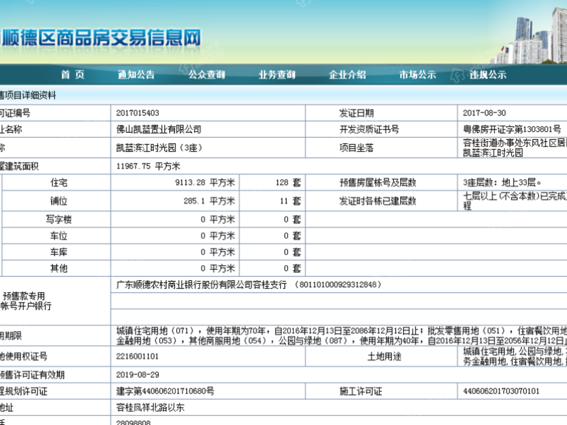Click the 铺位 row label
567x425 pixels.
(59, 201)
